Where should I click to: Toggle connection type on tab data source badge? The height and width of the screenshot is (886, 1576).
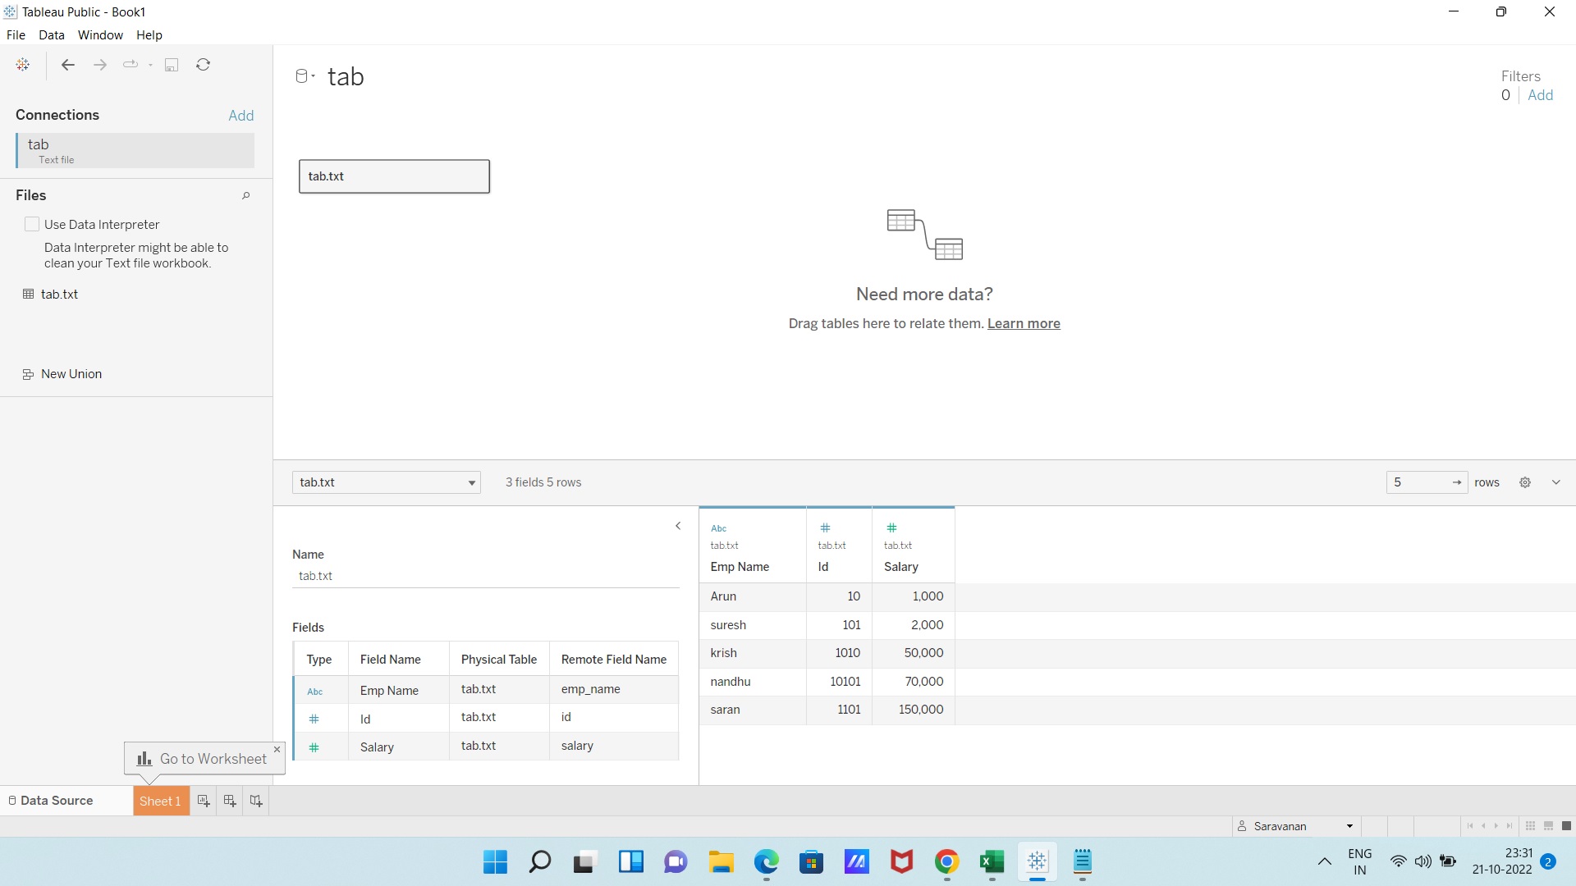(304, 75)
